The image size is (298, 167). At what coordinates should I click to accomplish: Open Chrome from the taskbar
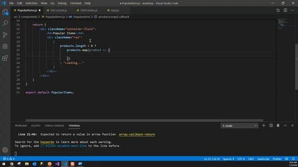[11, 164]
